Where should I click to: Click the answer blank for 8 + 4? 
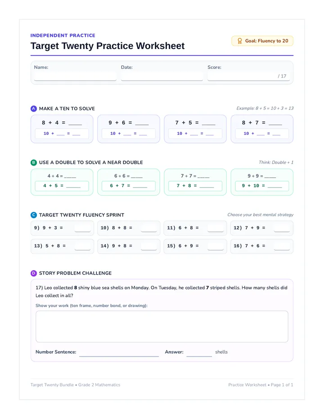pyautogui.click(x=75, y=124)
